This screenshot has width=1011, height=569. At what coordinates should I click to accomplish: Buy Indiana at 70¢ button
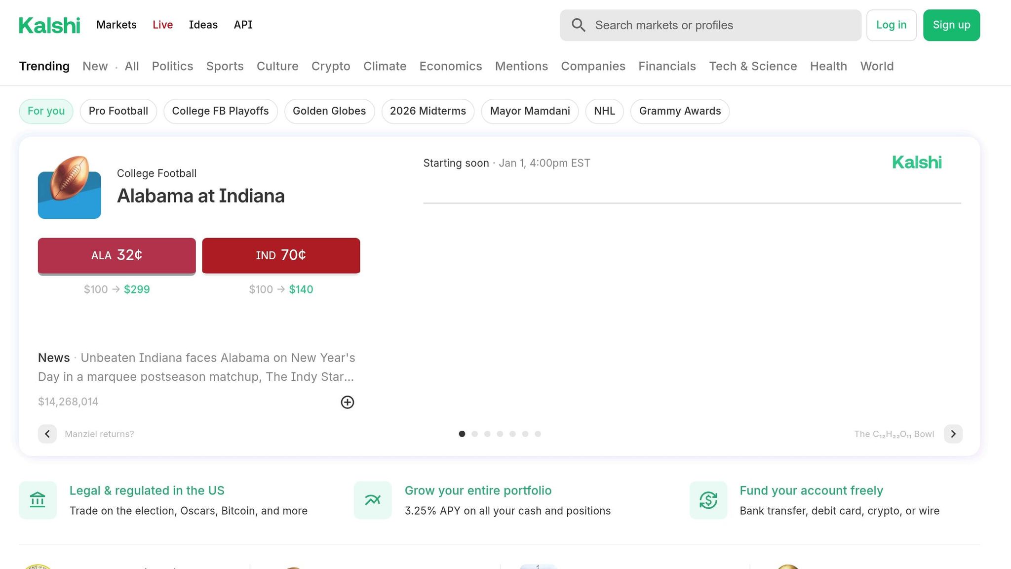click(x=281, y=255)
